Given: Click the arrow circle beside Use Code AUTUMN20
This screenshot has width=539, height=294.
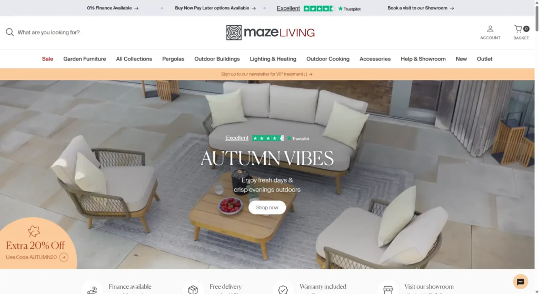Looking at the screenshot, I should pos(64,257).
